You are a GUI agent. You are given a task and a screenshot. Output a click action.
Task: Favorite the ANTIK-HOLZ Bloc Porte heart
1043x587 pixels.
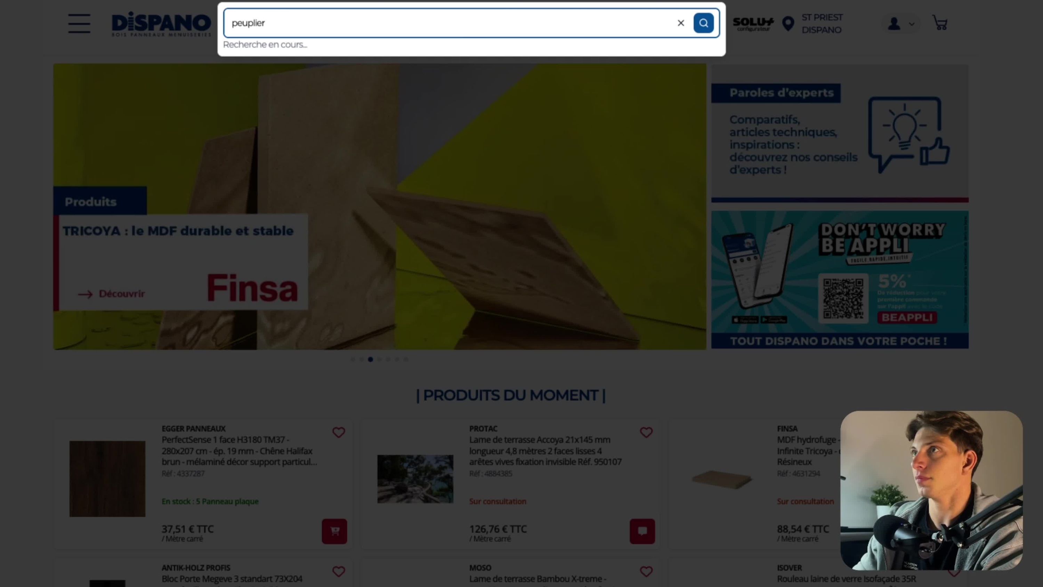point(339,571)
